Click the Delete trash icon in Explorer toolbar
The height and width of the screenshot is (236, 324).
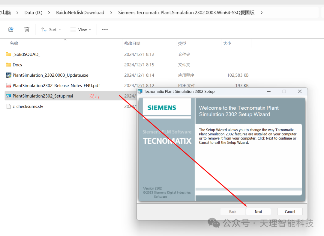click(27, 29)
